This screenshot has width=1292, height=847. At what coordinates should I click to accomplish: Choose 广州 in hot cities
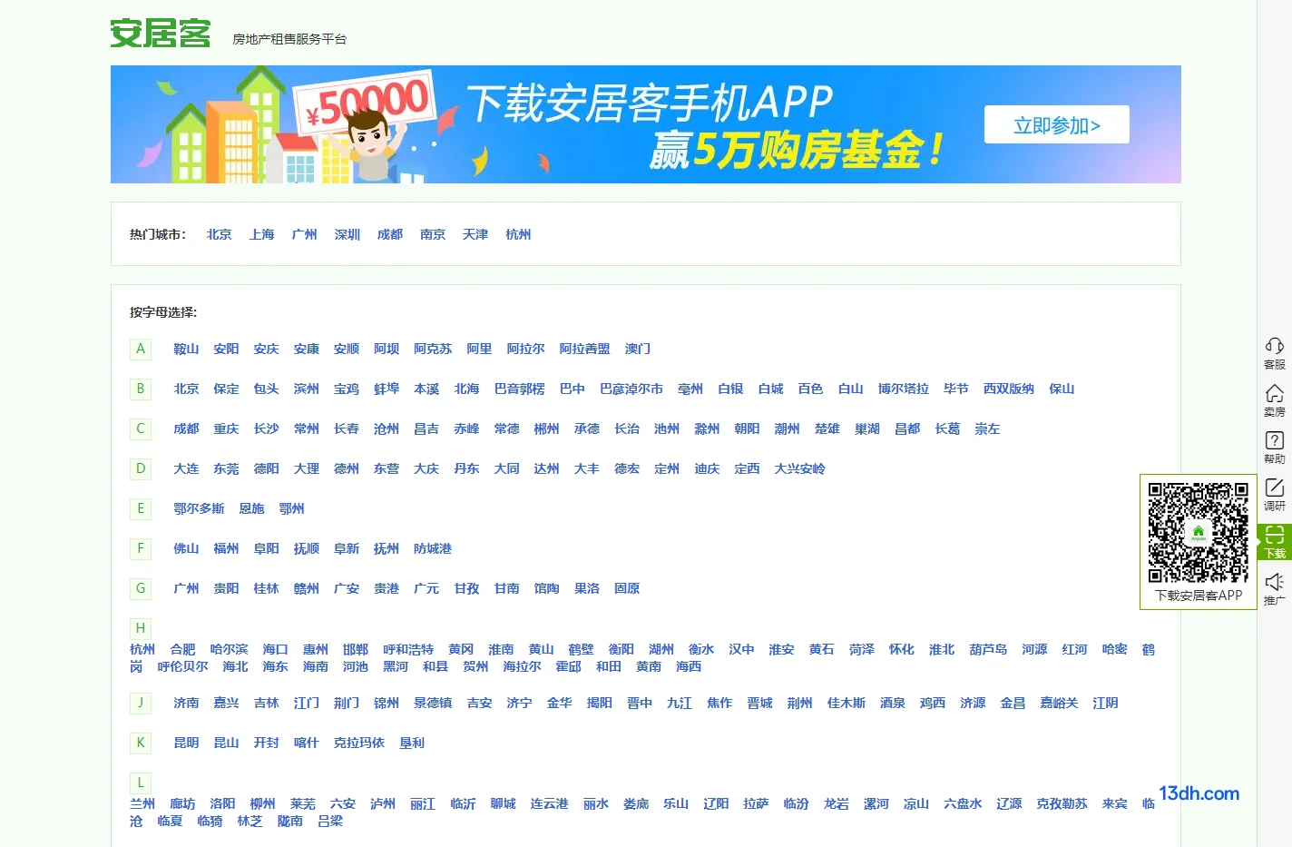tap(304, 234)
